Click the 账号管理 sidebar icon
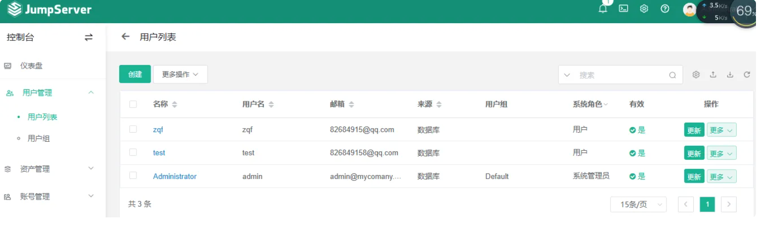 coord(8,197)
